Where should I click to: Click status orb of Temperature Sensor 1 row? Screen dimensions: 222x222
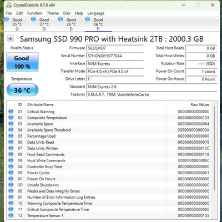tap(11, 215)
